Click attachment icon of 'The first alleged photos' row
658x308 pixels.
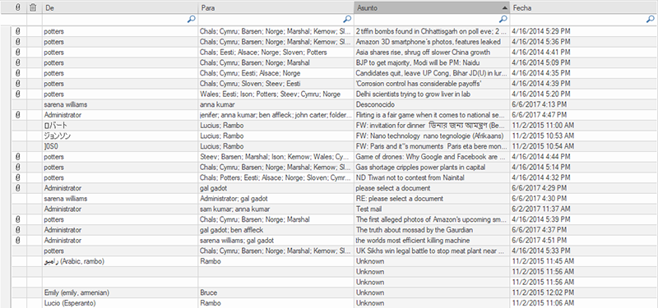(17, 219)
